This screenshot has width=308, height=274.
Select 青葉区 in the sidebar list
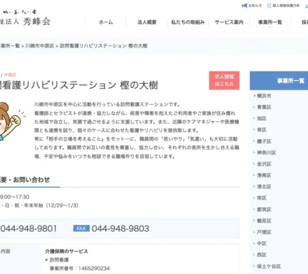[264, 107]
